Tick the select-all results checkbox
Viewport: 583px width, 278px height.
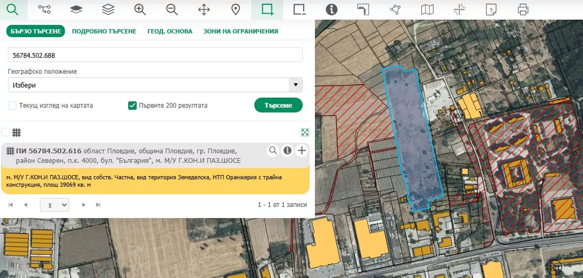5,132
